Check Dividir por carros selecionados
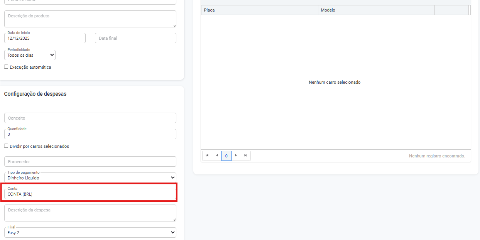Screen dimensions: 480x240 point(6,146)
